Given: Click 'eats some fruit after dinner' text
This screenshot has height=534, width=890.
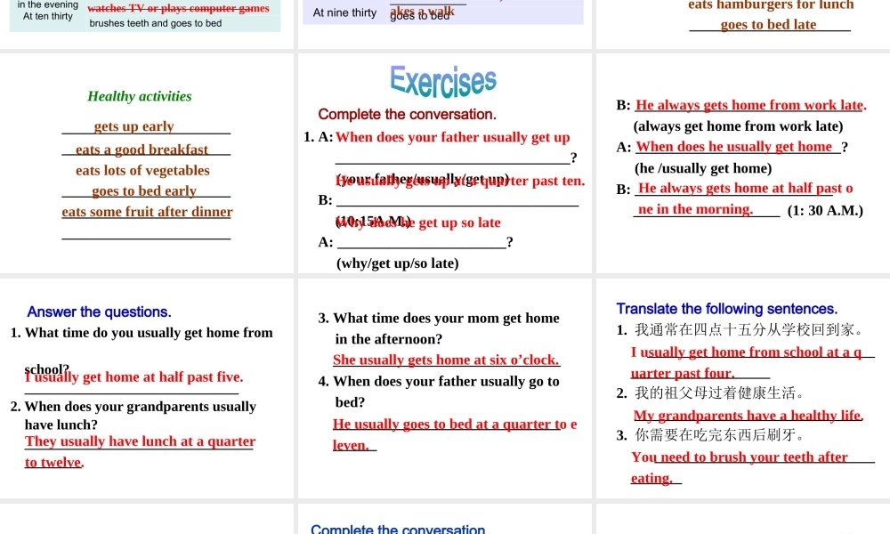Looking at the screenshot, I should click(147, 212).
